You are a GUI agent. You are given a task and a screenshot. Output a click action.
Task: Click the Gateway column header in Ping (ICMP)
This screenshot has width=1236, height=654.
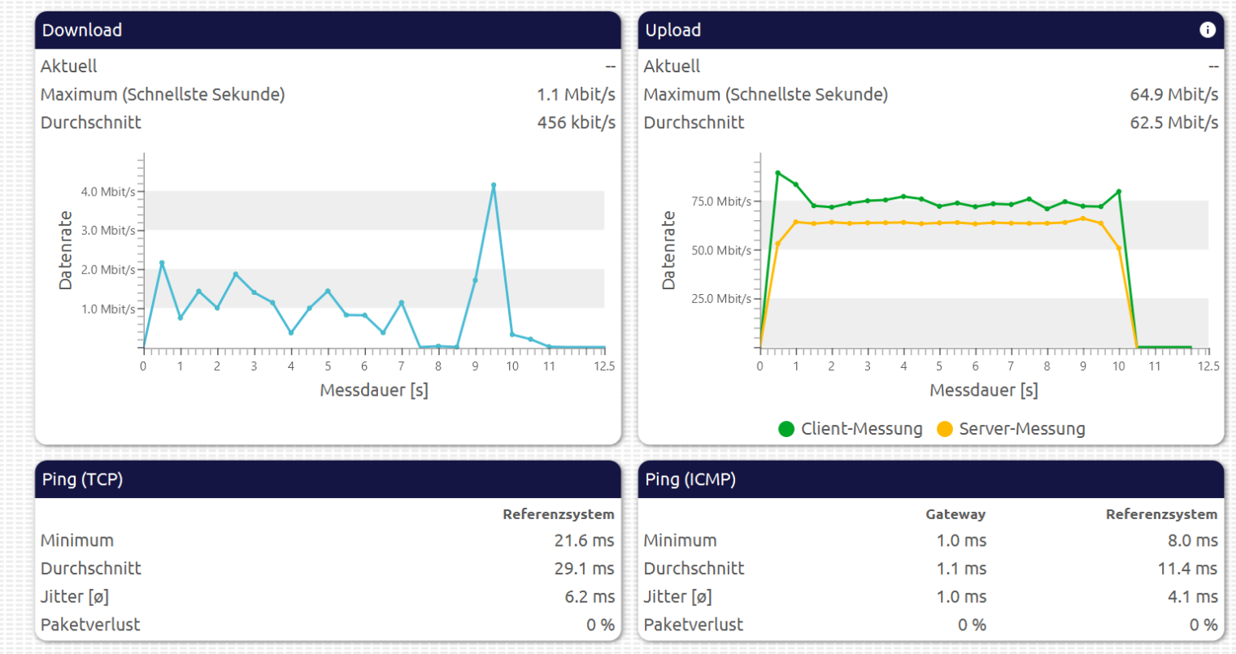pyautogui.click(x=955, y=514)
